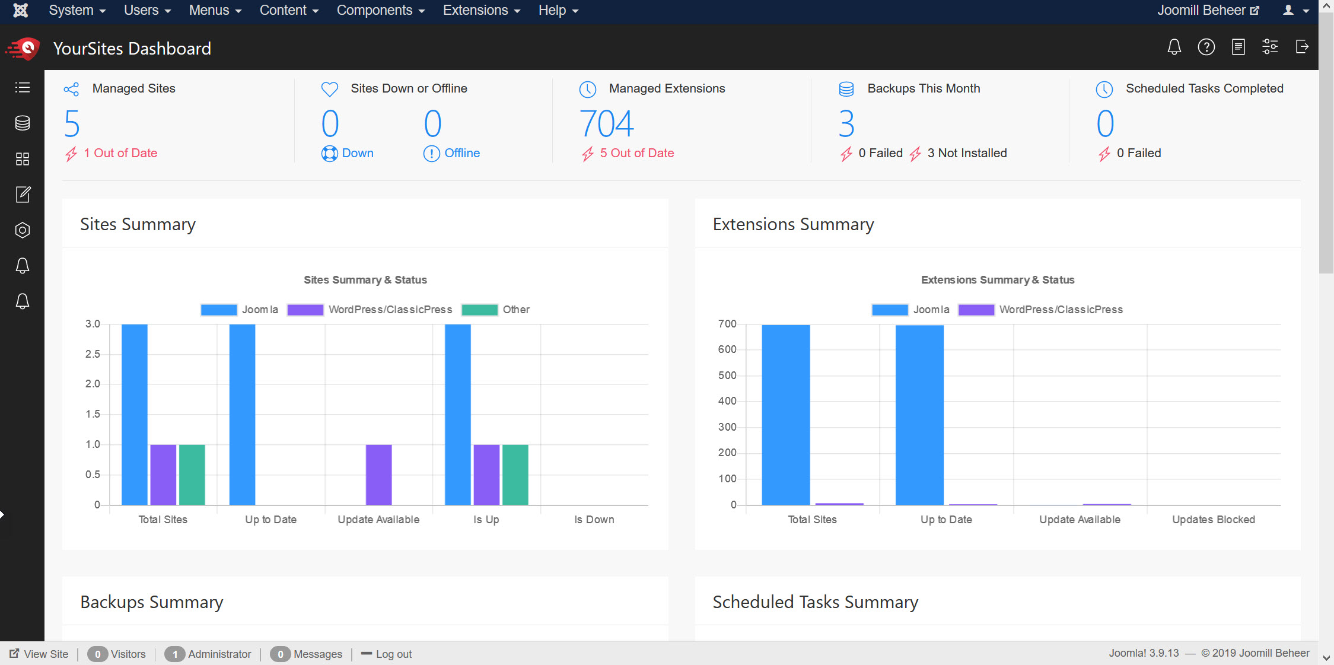Expand the user account dropdown
The width and height of the screenshot is (1334, 665).
click(x=1295, y=11)
